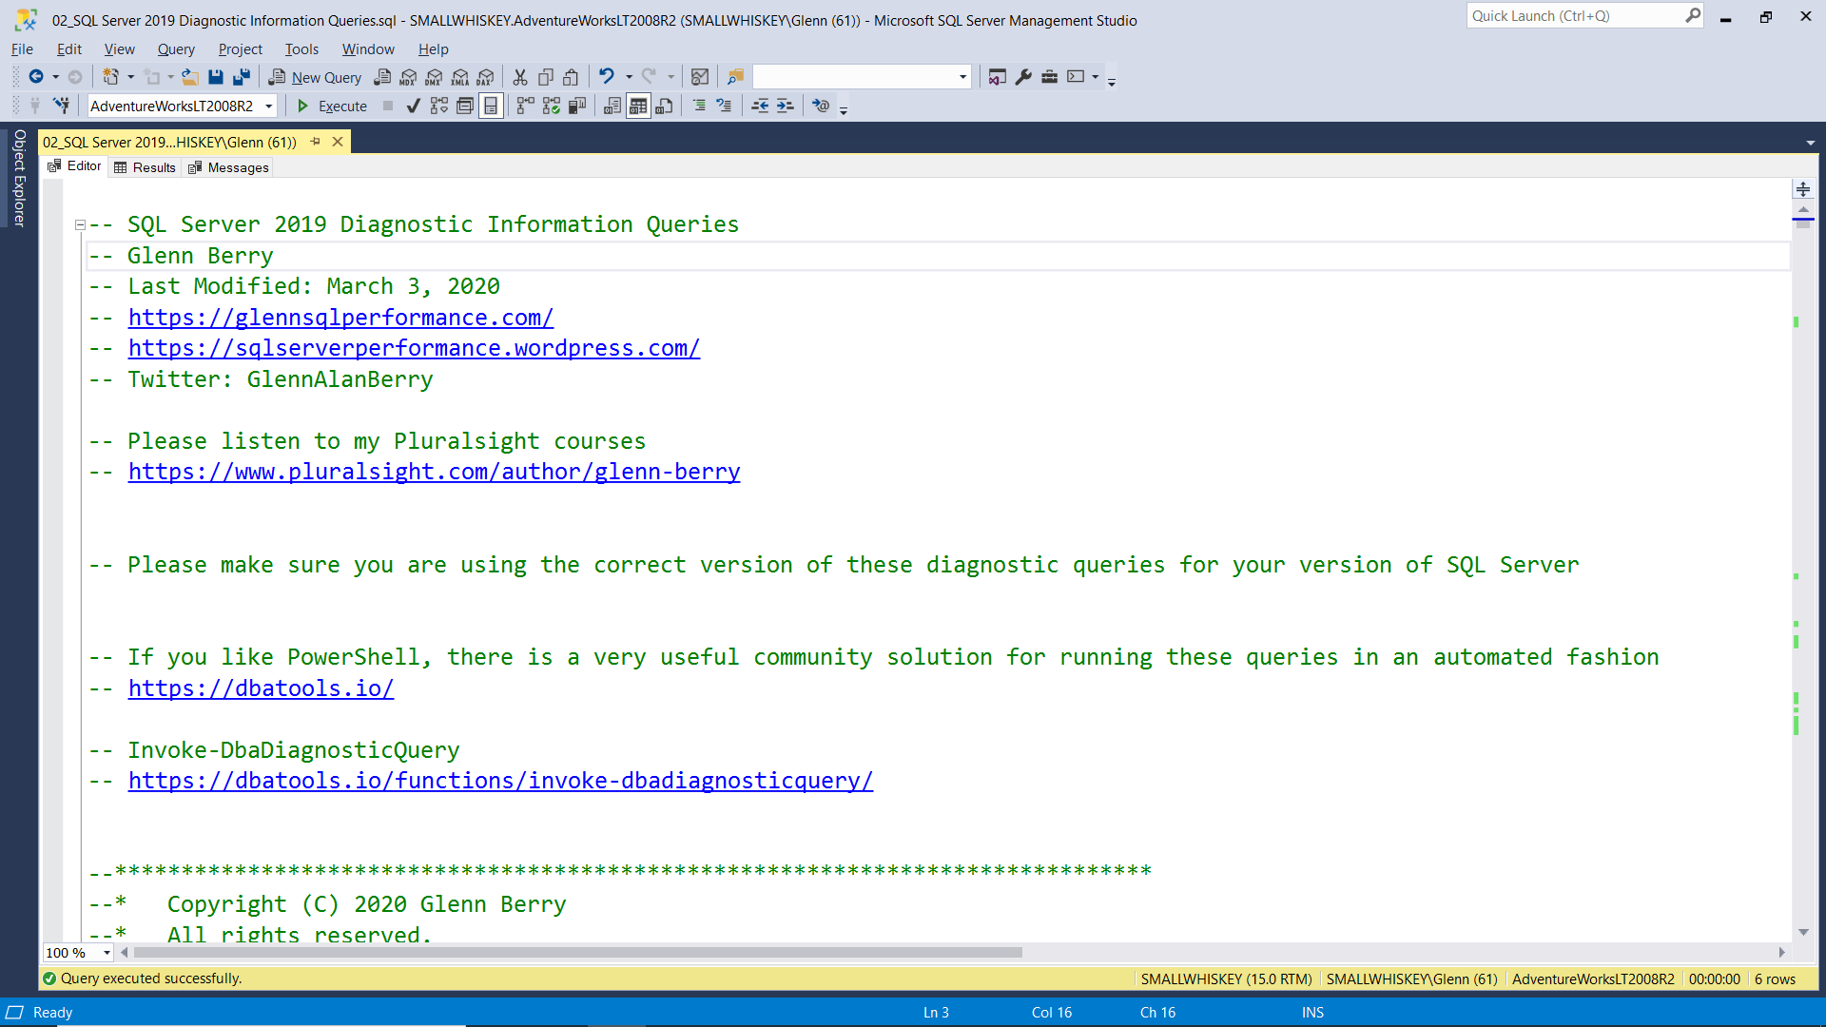The width and height of the screenshot is (1826, 1027).
Task: Toggle Include Live Query Statistics
Action: click(x=551, y=106)
